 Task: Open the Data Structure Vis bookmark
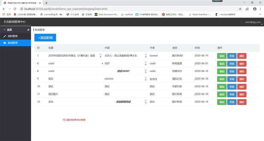[106, 15]
